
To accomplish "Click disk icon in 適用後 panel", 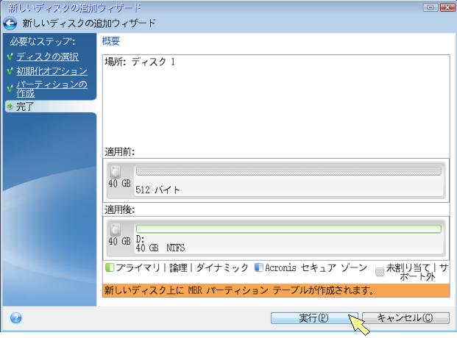I will pos(116,230).
